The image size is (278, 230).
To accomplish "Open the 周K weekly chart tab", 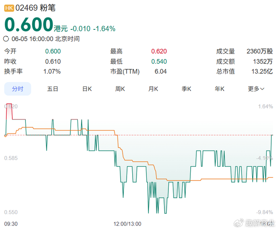I will (120, 89).
